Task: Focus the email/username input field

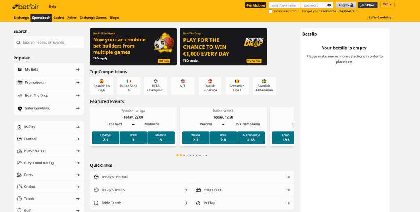Action: (285, 5)
